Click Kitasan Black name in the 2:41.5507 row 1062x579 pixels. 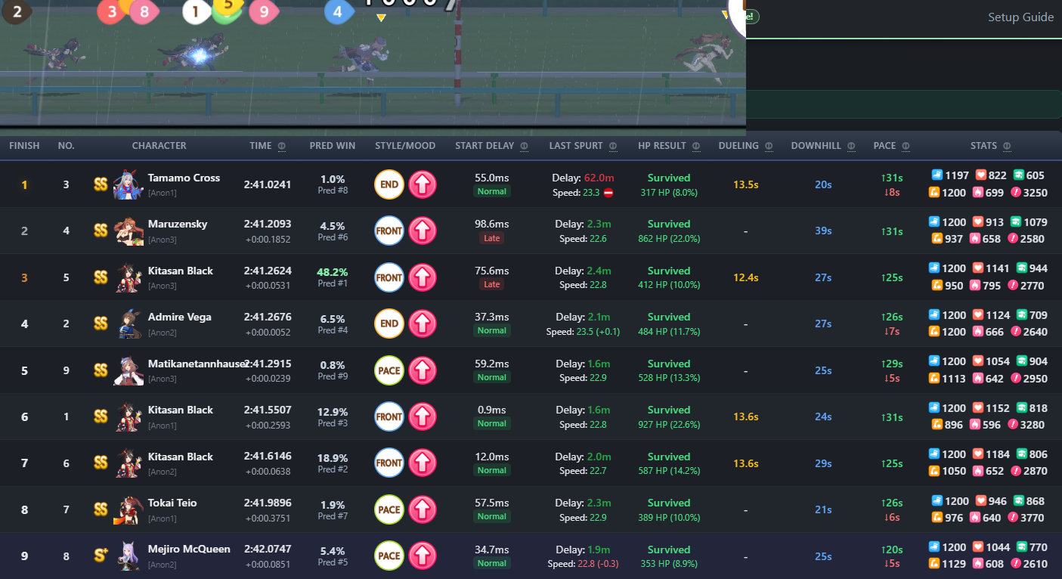tap(181, 410)
